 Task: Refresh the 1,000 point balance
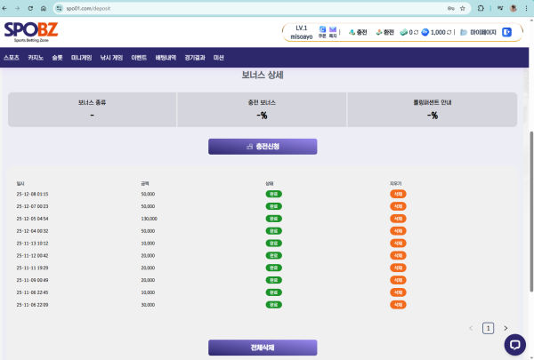449,32
